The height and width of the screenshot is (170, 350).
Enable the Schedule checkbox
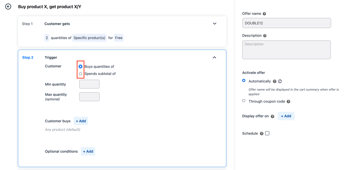pyautogui.click(x=267, y=133)
